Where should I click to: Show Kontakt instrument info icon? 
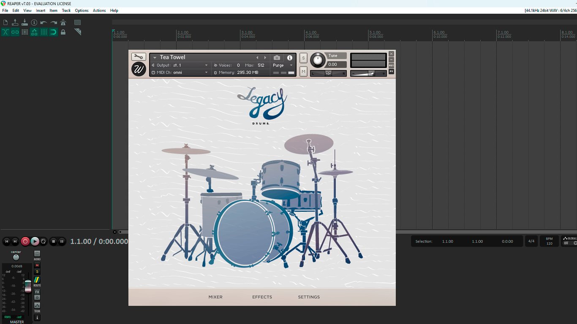[x=290, y=58]
